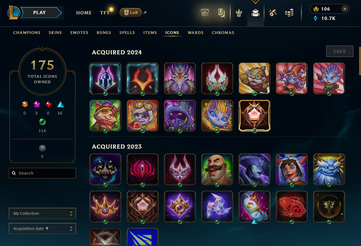Open Legends of Runeterra LoR button

click(x=131, y=12)
